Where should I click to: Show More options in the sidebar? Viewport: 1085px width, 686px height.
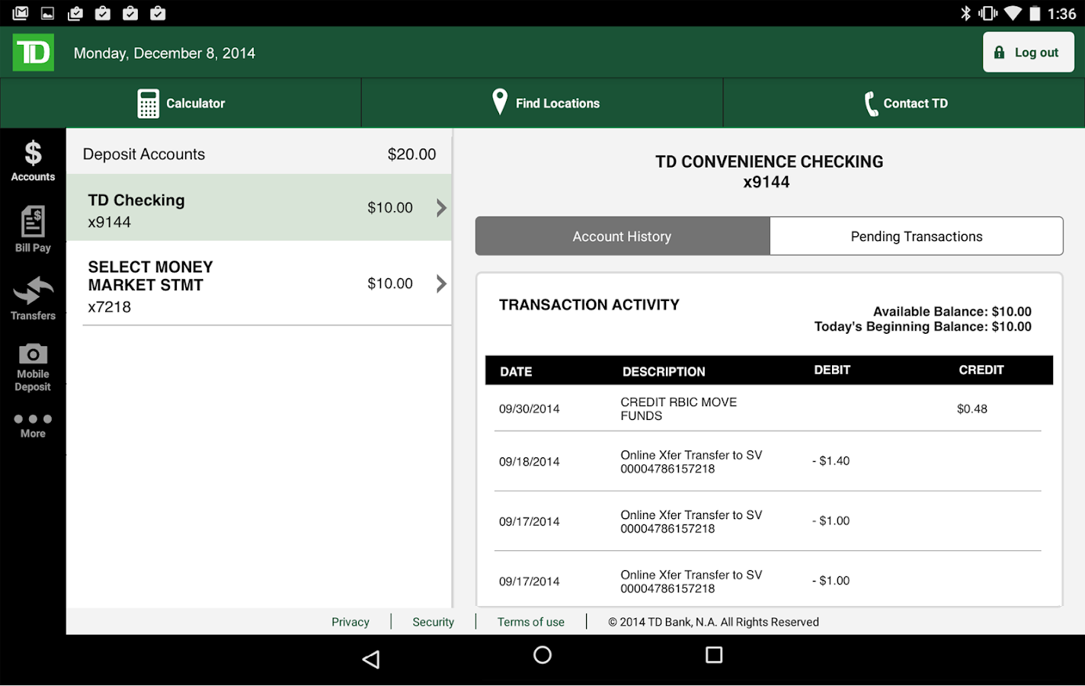pyautogui.click(x=33, y=425)
